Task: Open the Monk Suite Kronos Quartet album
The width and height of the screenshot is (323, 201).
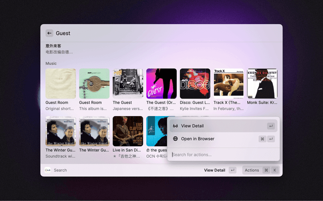Action: (262, 84)
